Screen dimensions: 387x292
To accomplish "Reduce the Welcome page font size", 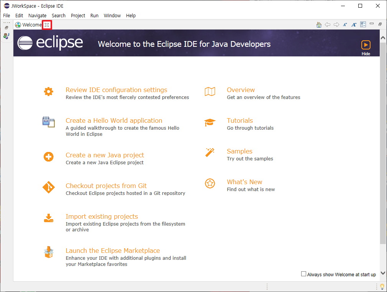I will tap(345, 25).
